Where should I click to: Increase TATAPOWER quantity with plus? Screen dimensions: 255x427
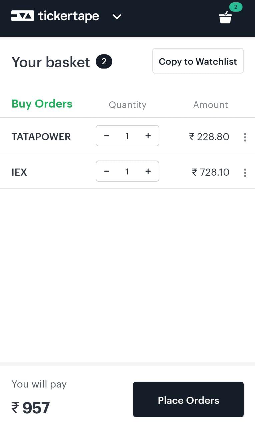pos(148,136)
